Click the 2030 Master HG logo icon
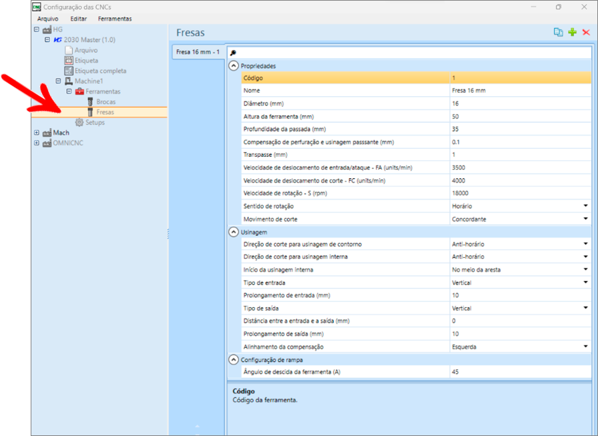This screenshot has width=598, height=436. pos(57,39)
